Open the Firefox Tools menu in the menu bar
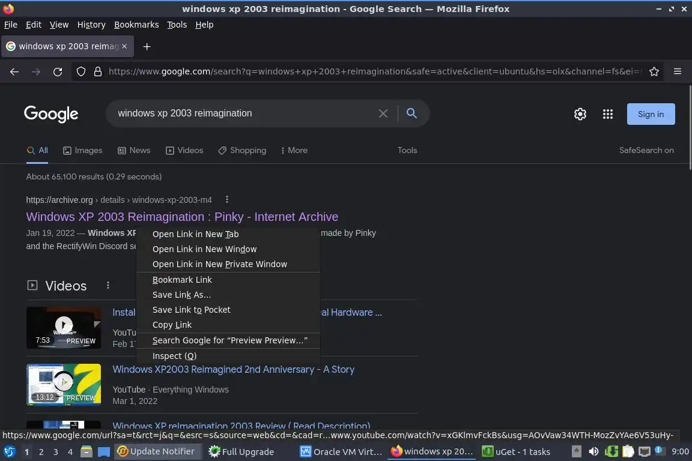This screenshot has height=461, width=692. (177, 25)
